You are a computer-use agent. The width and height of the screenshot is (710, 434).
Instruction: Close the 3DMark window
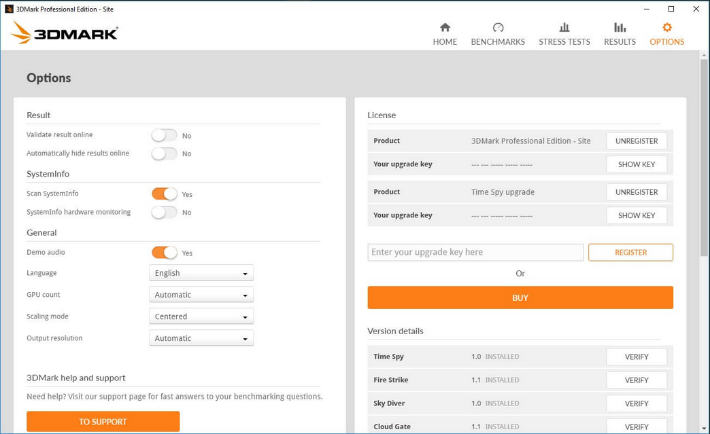tap(696, 9)
